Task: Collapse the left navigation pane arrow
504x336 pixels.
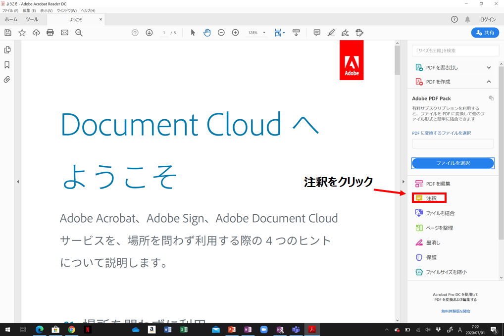Action: pos(18,182)
